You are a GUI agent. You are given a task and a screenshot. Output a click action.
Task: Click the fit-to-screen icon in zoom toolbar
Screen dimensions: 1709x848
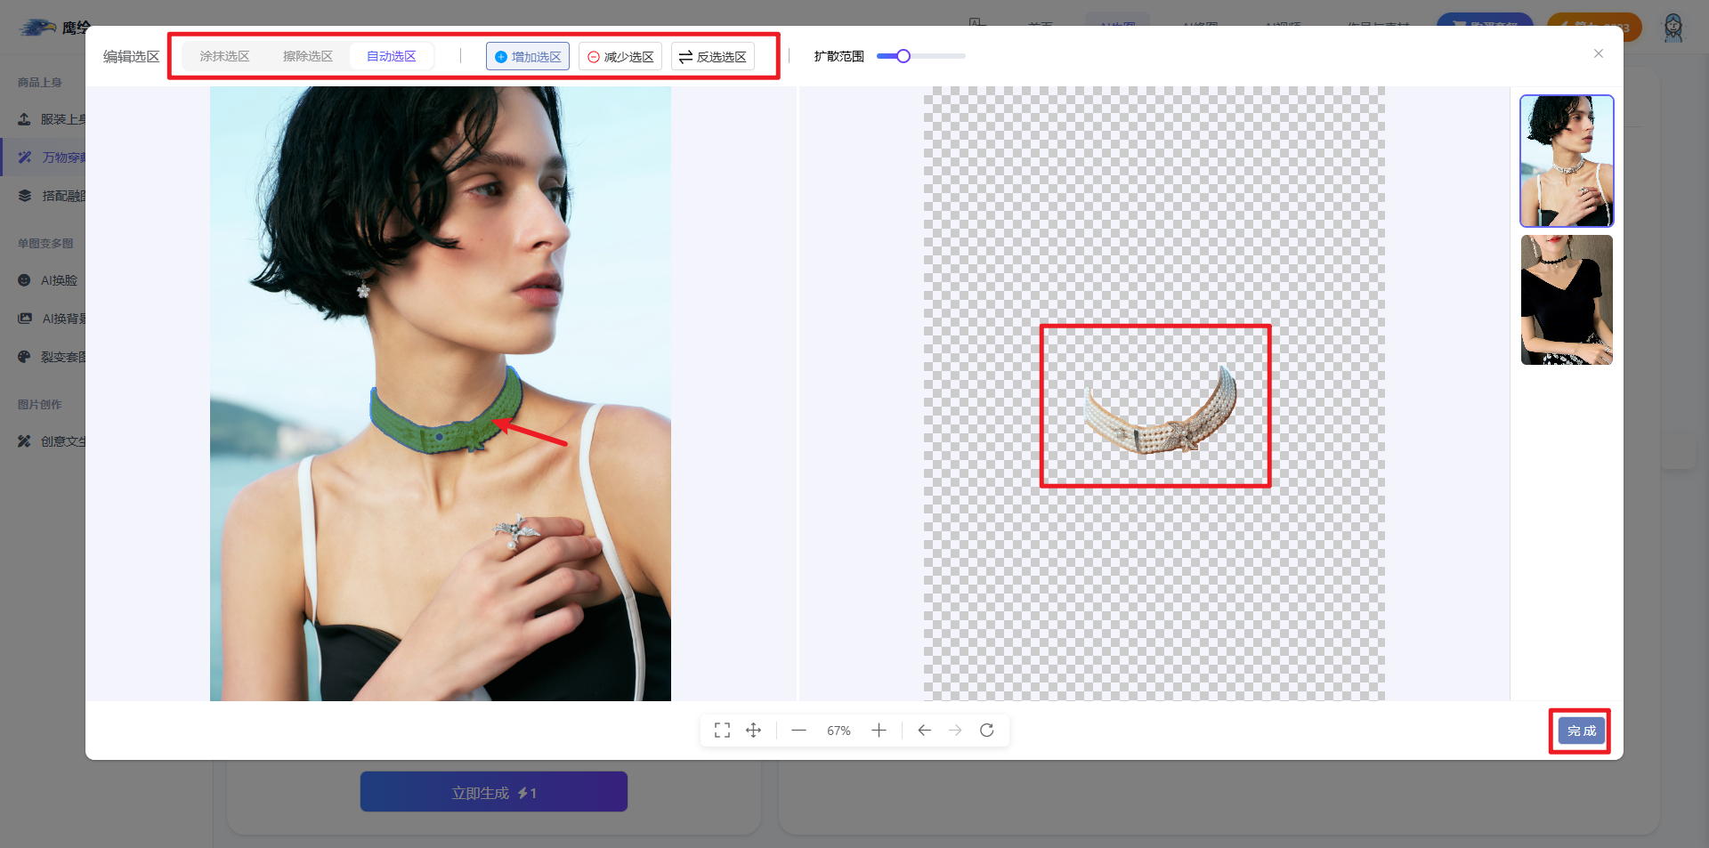click(722, 731)
